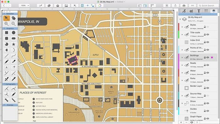This screenshot has width=220, height=124.
Task: Add a new layer with plus button
Action: click(x=181, y=122)
